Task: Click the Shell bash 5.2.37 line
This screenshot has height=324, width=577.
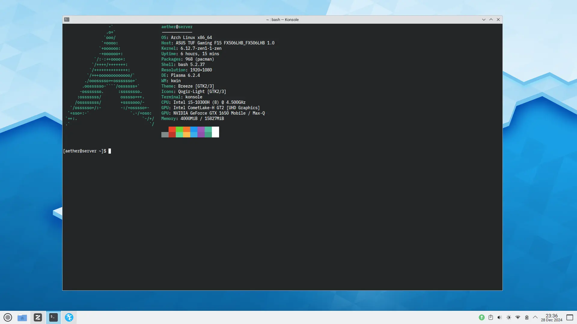Action: [x=183, y=64]
